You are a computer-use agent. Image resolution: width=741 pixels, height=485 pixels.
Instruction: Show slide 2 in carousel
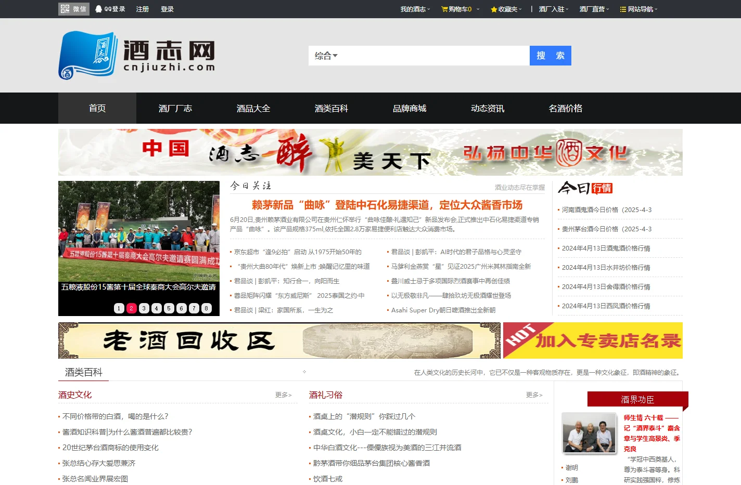(131, 308)
